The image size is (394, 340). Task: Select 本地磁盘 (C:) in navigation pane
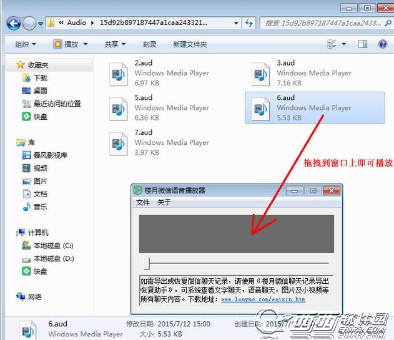53,245
